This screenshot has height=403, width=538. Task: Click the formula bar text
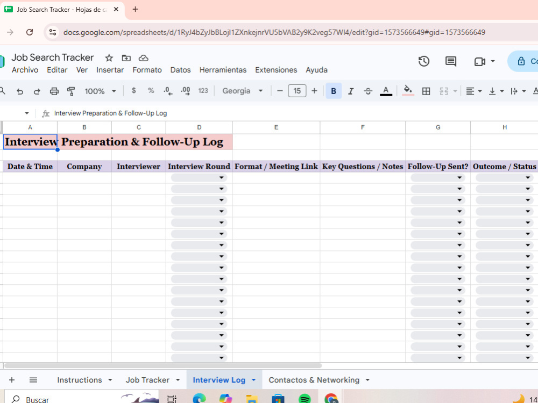[110, 113]
